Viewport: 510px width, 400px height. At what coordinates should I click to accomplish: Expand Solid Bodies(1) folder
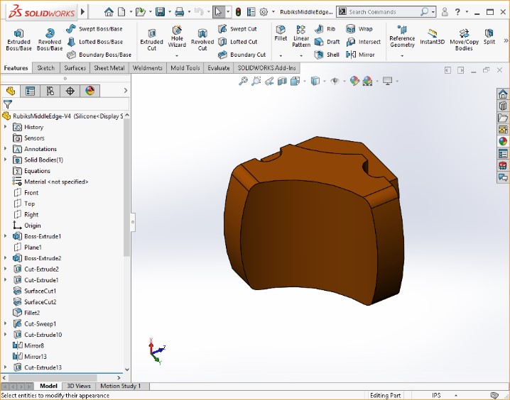5,160
